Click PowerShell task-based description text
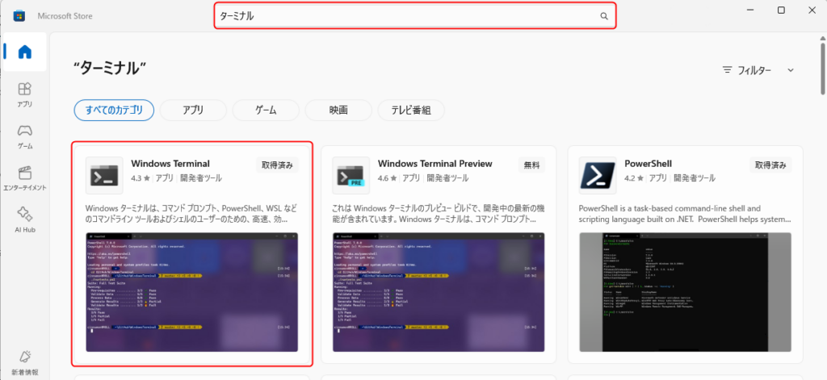The height and width of the screenshot is (380, 827). [x=685, y=214]
